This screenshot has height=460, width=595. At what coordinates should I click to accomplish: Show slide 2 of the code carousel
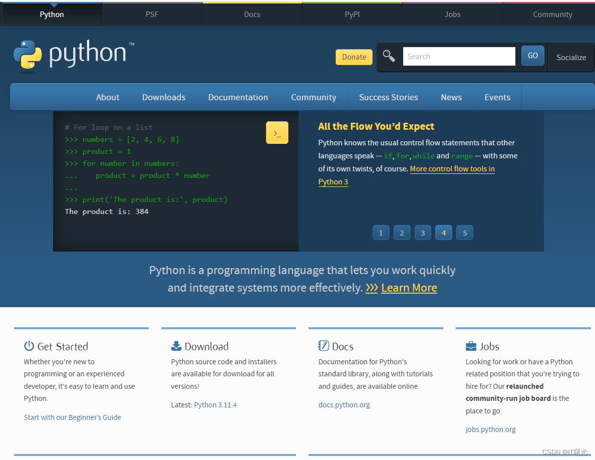402,233
